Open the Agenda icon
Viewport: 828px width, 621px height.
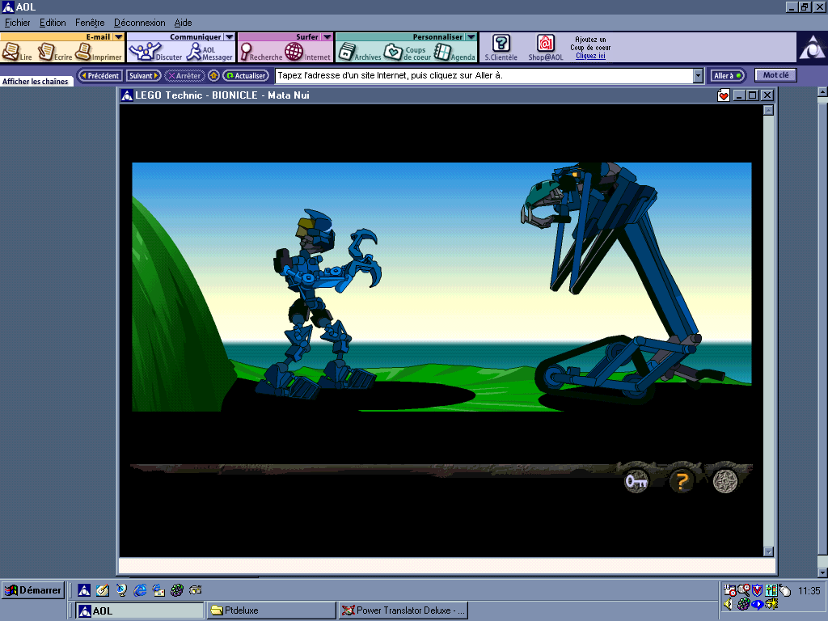tap(454, 52)
